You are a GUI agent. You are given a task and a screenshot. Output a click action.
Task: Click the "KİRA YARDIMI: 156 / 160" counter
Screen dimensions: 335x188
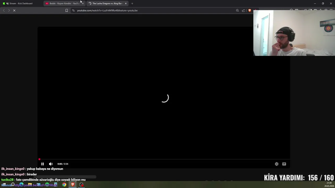(299, 178)
